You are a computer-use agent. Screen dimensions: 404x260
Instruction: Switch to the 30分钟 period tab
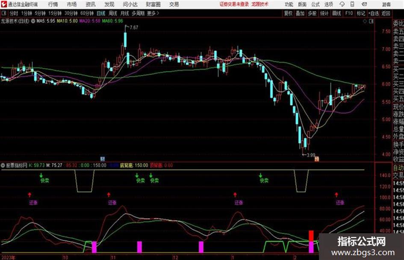click(x=71, y=13)
